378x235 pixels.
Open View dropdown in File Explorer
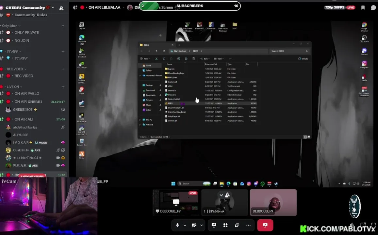(x=219, y=59)
